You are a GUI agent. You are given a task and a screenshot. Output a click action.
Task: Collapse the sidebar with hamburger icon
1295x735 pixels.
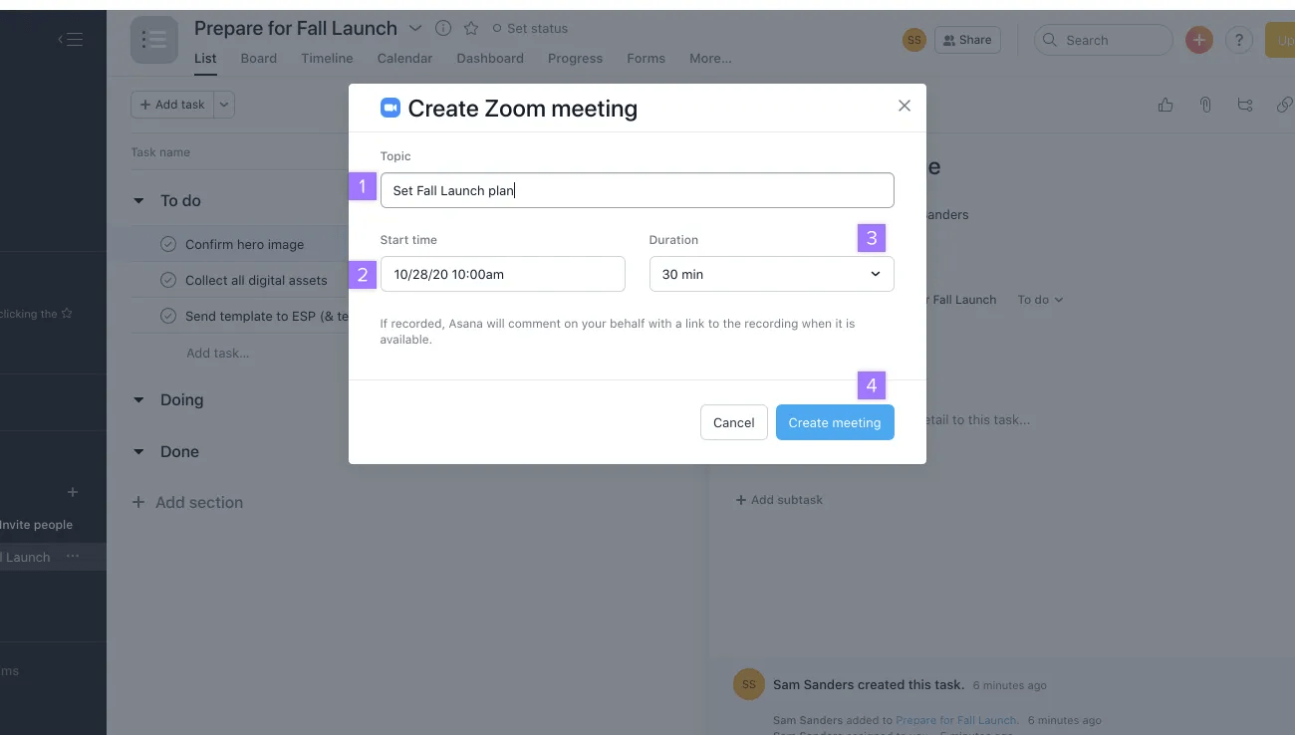point(70,39)
